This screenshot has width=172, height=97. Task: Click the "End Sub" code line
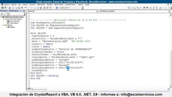(35, 78)
